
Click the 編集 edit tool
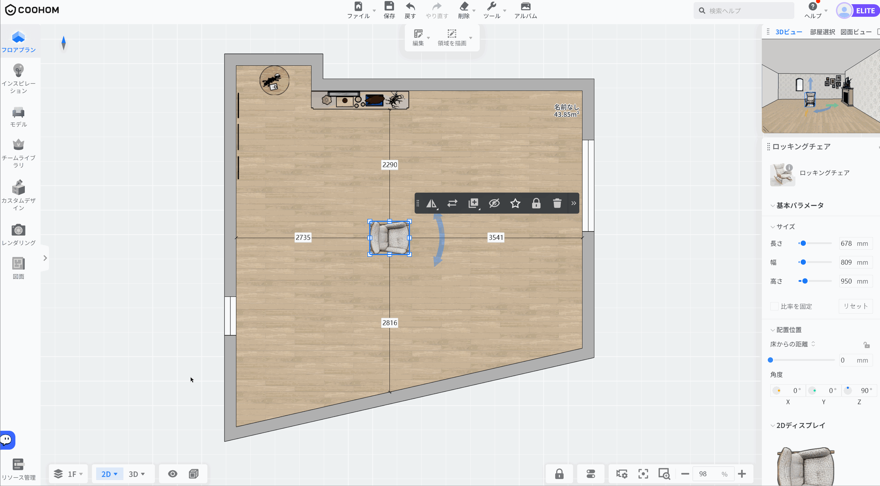tap(418, 38)
